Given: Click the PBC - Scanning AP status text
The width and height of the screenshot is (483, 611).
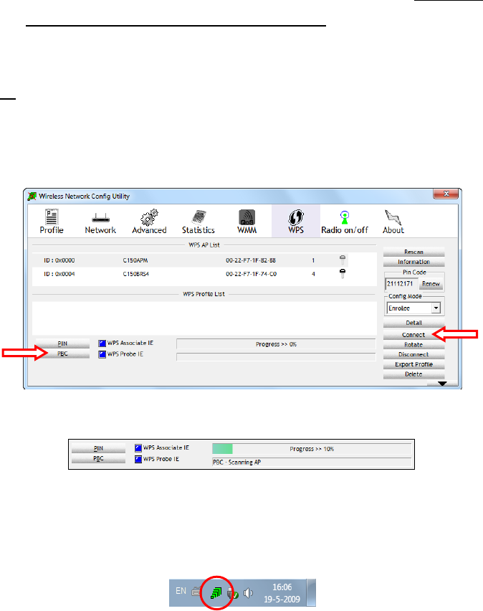Looking at the screenshot, I should tap(236, 462).
